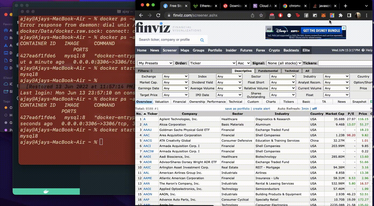Viewport: 374px width, 206px height.
Task: Open the Signal dropdown
Action: point(284,63)
